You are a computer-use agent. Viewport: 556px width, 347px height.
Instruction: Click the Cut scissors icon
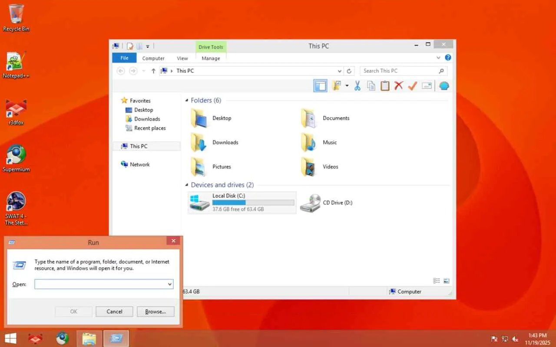pos(357,86)
